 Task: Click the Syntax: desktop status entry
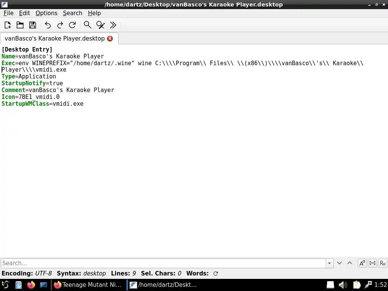pos(81,274)
